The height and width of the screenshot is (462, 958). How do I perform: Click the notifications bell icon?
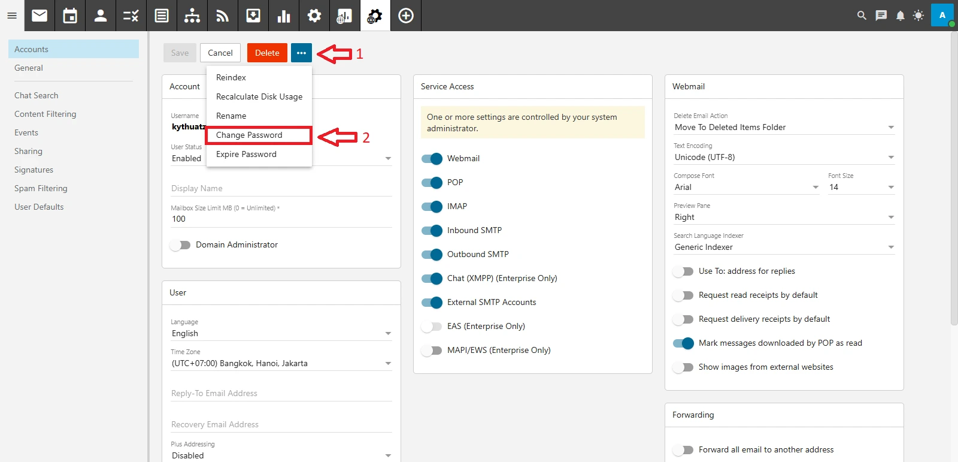tap(900, 16)
